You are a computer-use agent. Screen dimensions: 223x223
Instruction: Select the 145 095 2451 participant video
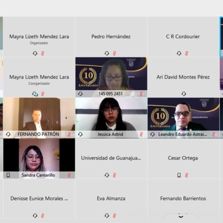coord(111,77)
